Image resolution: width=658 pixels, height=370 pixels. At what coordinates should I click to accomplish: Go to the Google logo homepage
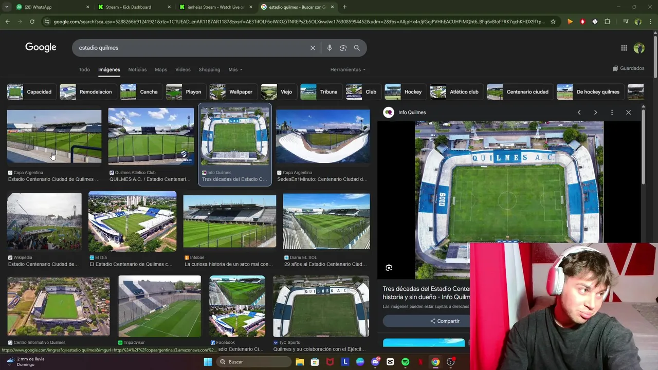click(41, 47)
